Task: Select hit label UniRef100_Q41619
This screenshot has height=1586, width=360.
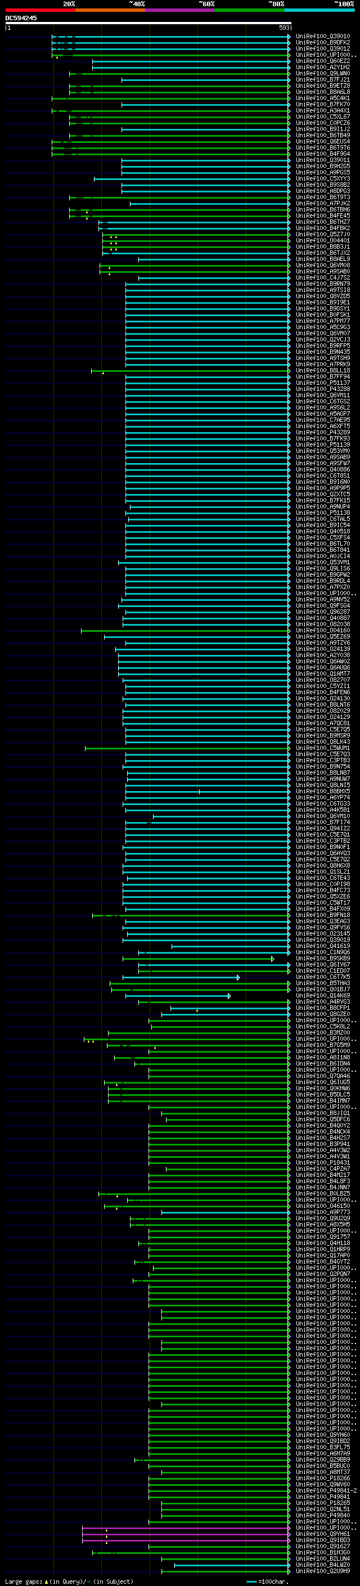Action: 322,946
